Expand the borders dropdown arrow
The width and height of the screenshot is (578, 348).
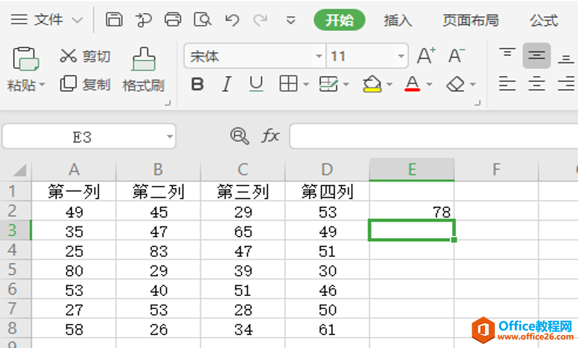point(306,85)
